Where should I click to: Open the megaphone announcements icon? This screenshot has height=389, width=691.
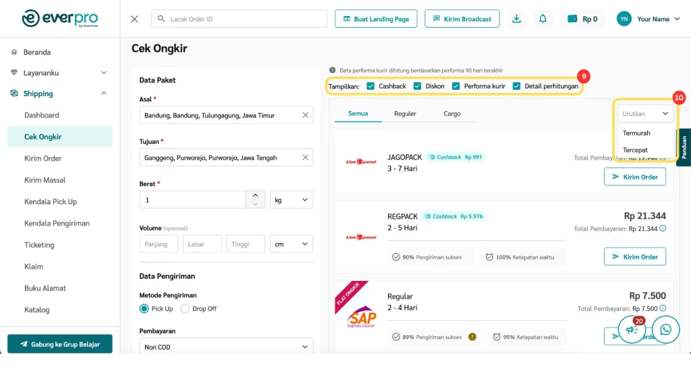point(632,330)
